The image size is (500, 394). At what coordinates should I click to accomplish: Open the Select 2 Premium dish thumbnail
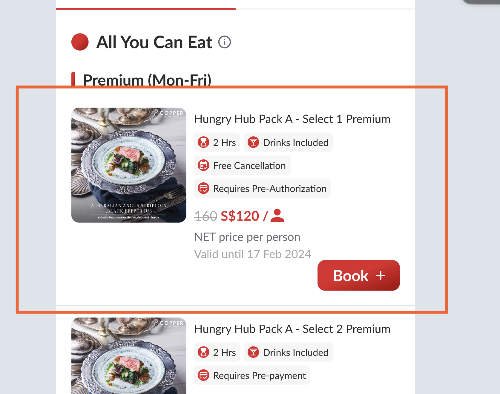click(x=129, y=356)
